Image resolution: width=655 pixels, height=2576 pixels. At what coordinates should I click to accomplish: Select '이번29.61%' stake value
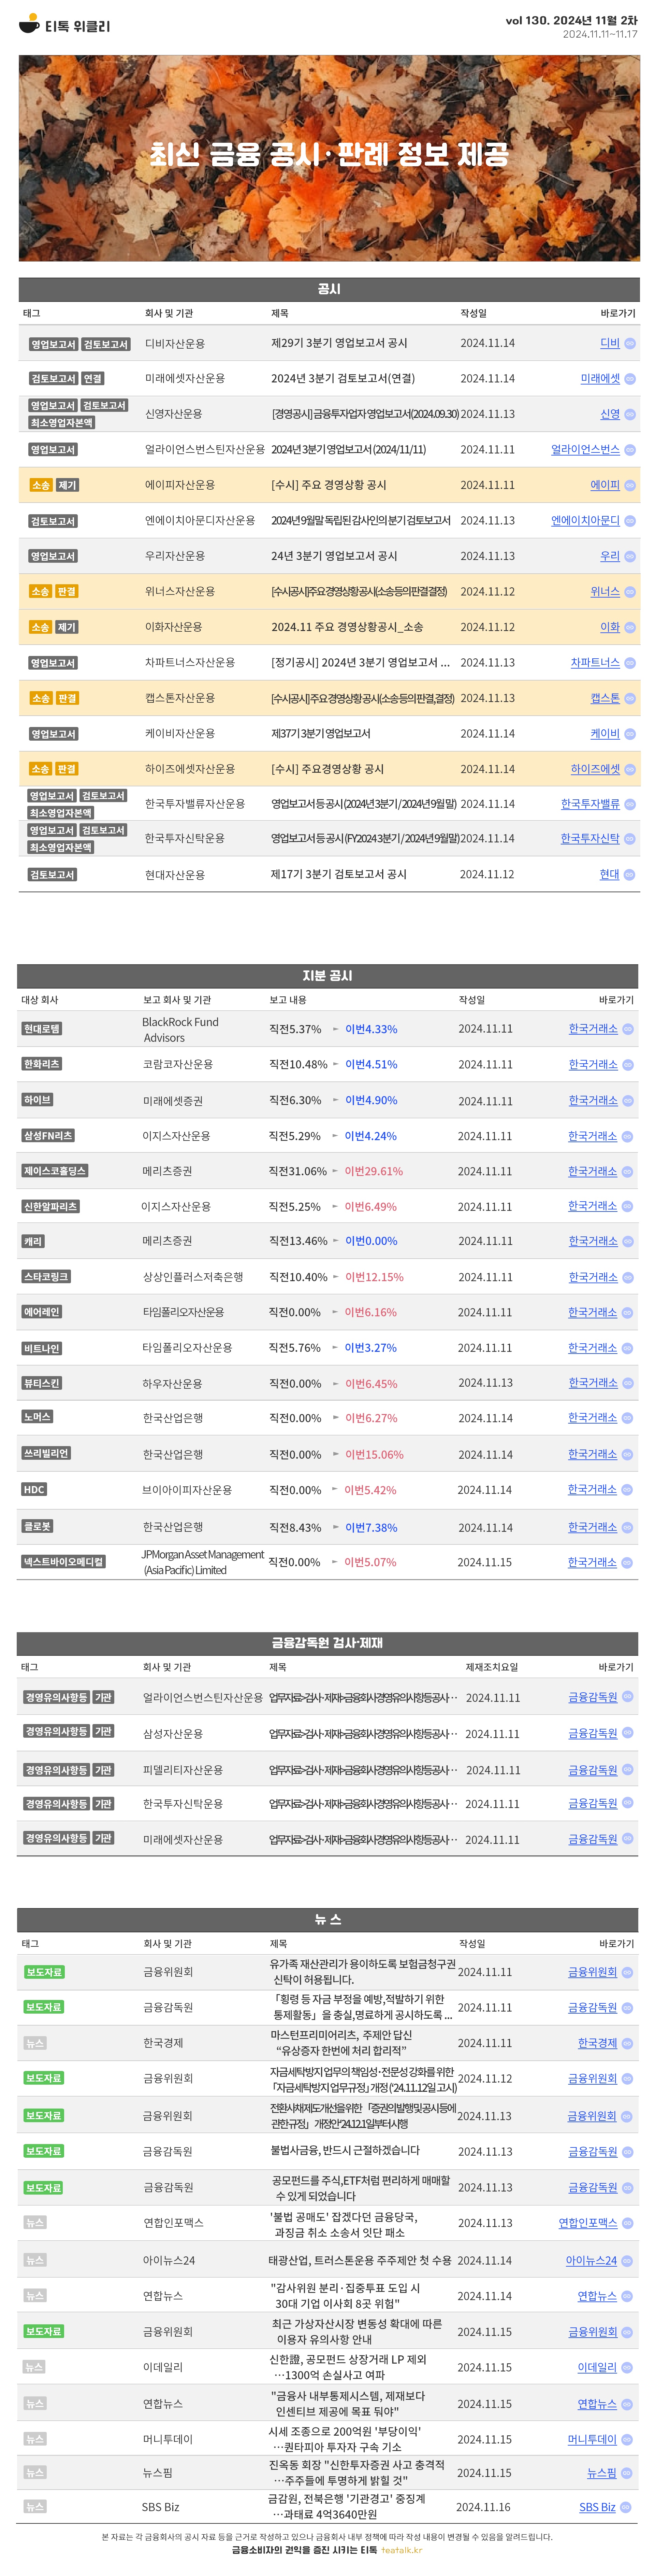pos(374,1171)
